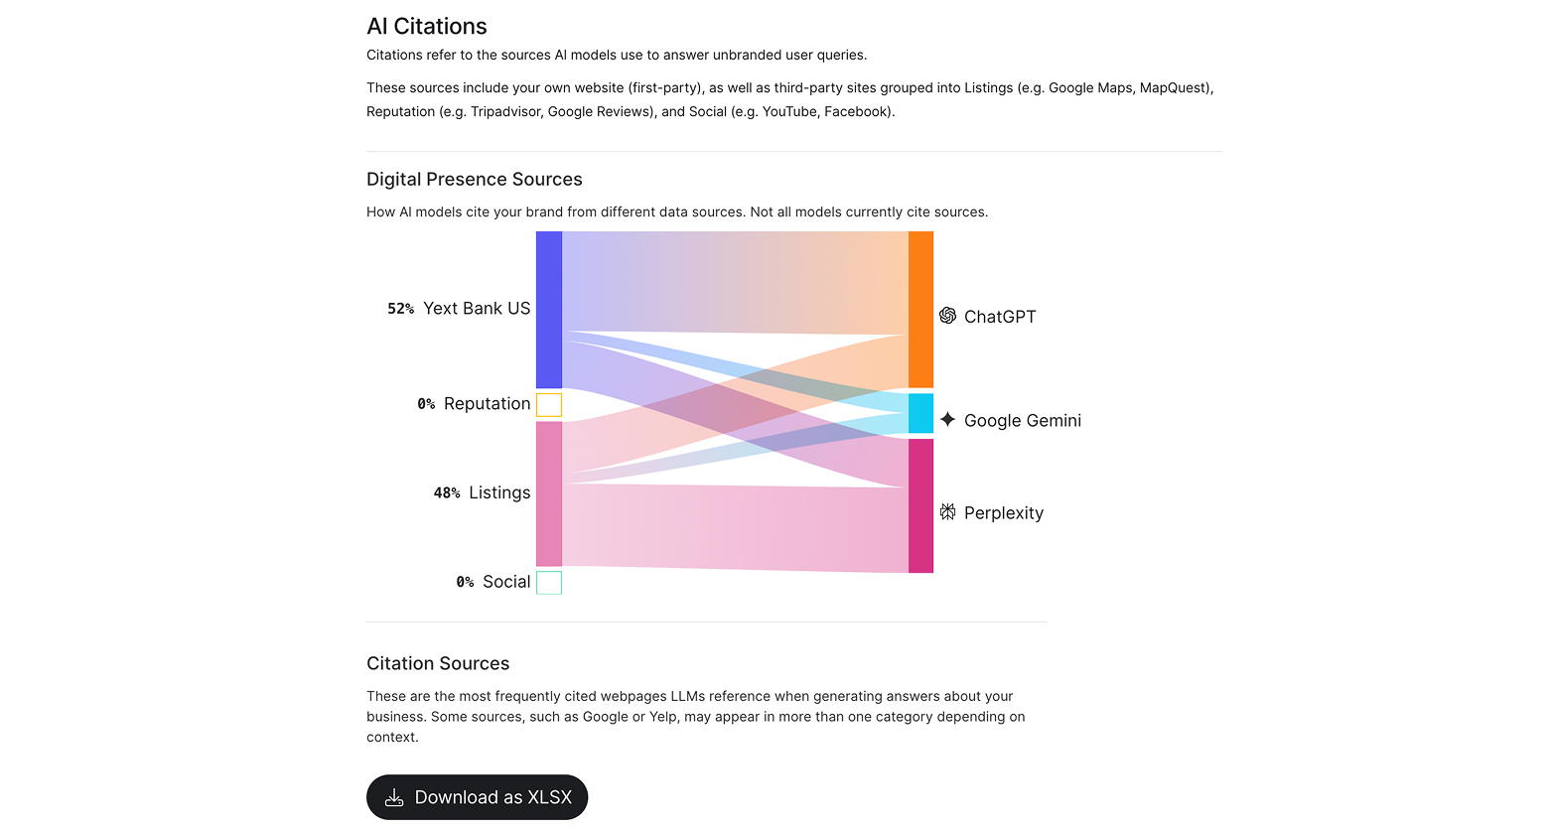Click the blue Yext Bank US bar
Image resolution: width=1549 pixels, height=832 pixels.
(548, 310)
